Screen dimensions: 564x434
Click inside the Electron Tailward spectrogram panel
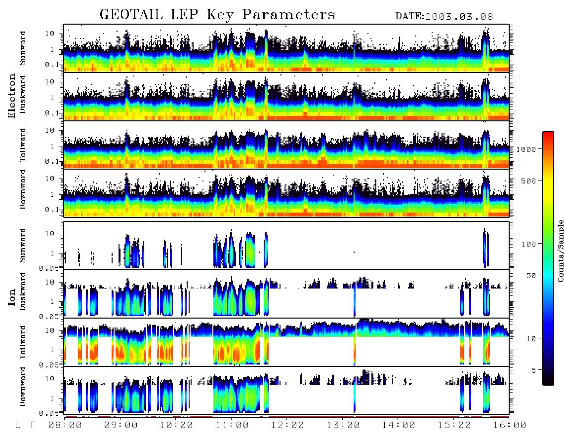tap(286, 145)
